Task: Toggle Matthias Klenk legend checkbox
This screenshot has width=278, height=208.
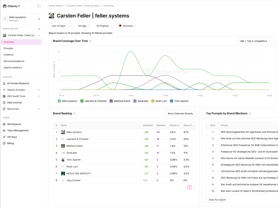Action: 111,101
